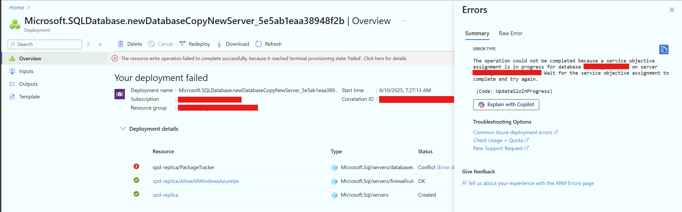
Task: Click the Redeploy toolbar label
Action: click(199, 44)
